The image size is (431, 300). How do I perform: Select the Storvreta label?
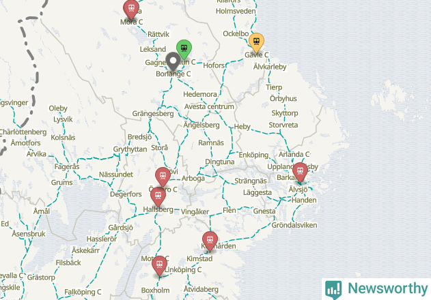pos(283,125)
